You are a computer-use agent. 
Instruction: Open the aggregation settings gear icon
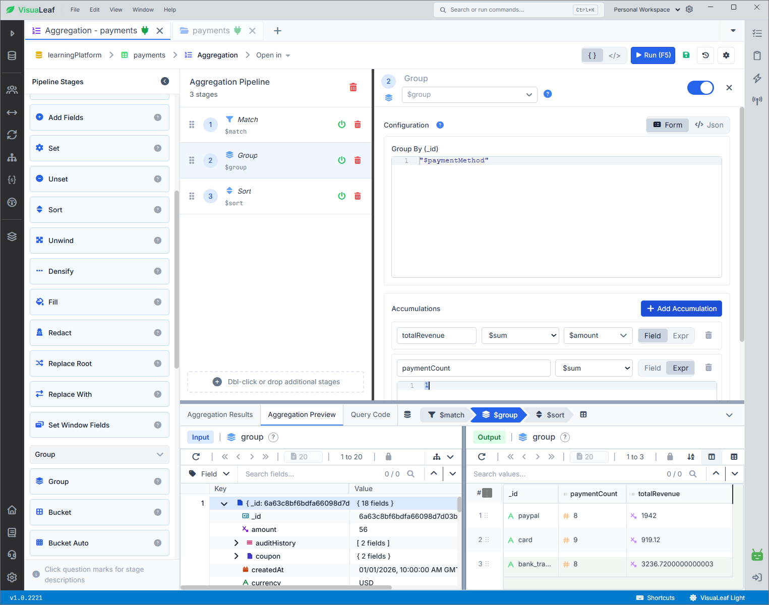726,55
